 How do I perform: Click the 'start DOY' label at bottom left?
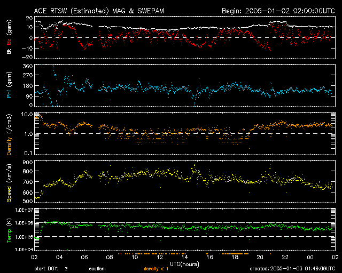tap(49, 268)
